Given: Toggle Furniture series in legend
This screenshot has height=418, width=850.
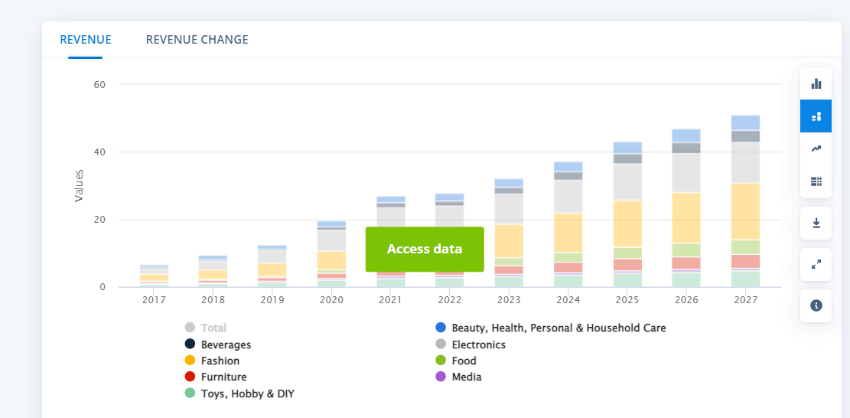Looking at the screenshot, I should pyautogui.click(x=223, y=377).
